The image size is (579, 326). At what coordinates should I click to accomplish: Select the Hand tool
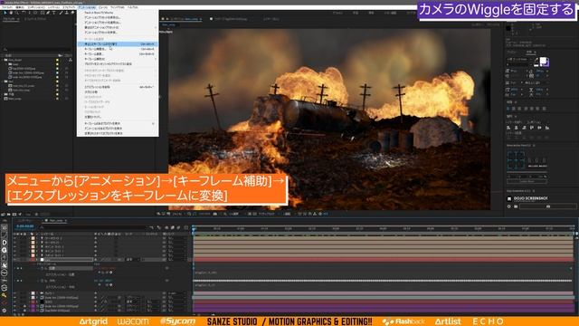(x=11, y=13)
